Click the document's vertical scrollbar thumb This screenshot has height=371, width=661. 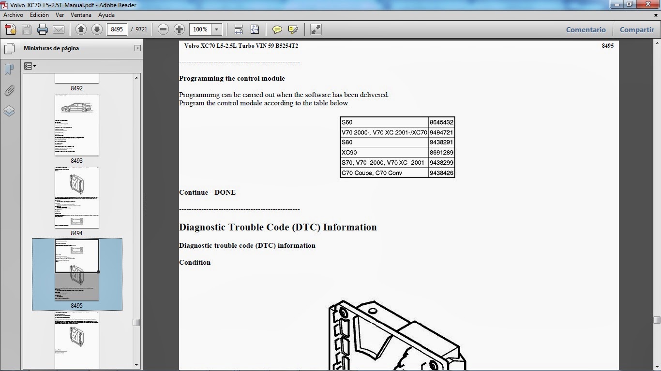657,320
